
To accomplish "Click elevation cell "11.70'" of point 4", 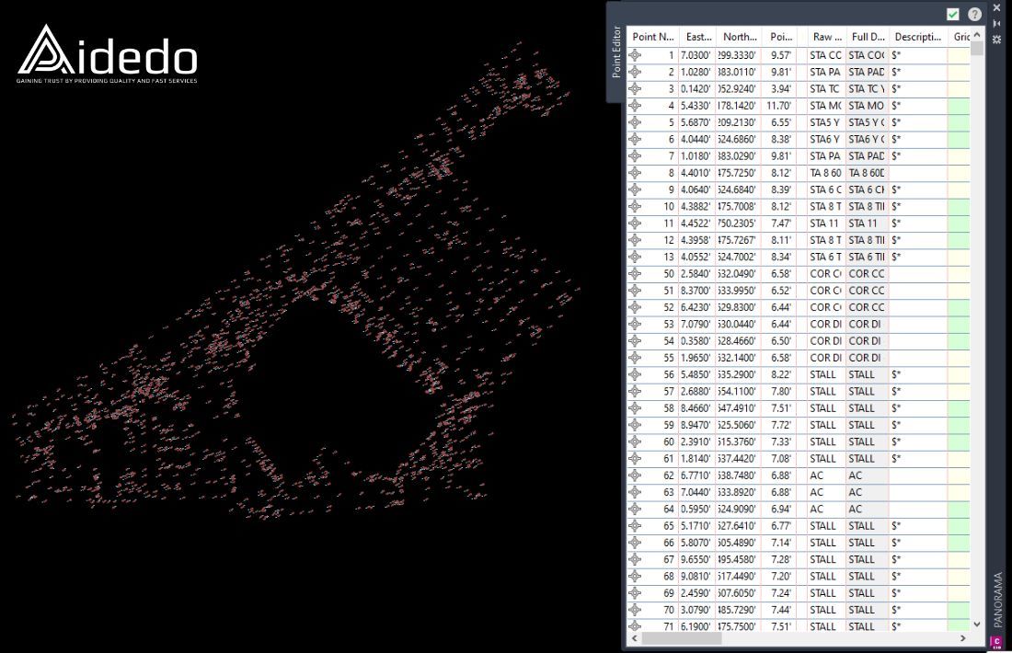I will [x=781, y=106].
